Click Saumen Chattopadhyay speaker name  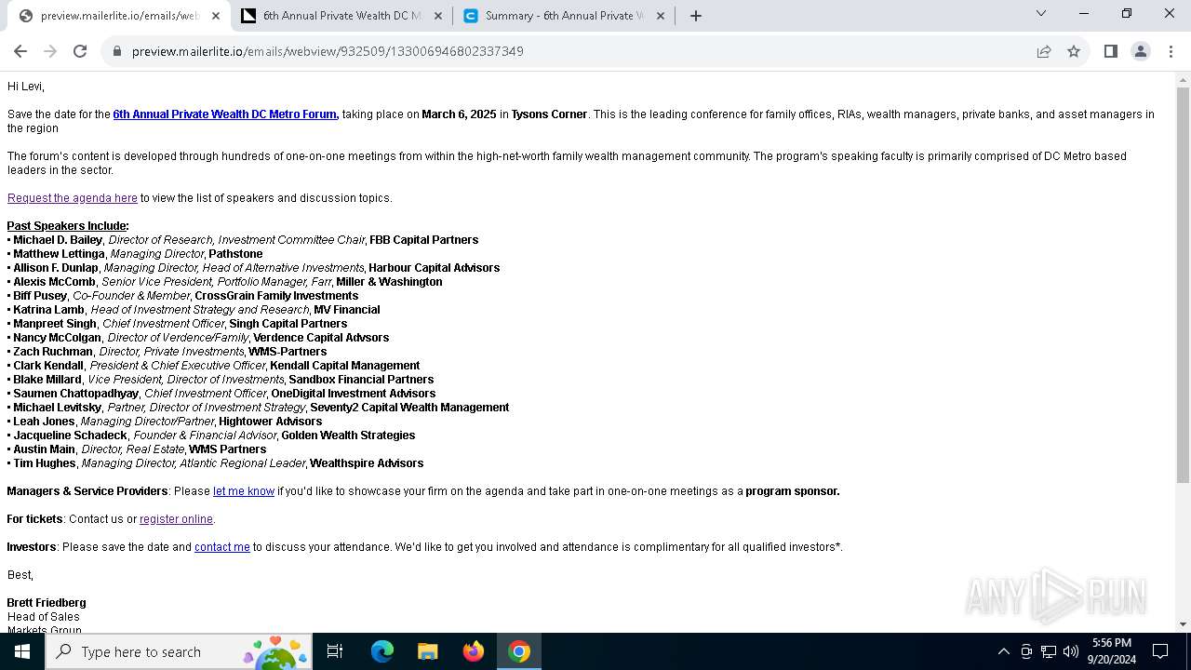pos(75,394)
